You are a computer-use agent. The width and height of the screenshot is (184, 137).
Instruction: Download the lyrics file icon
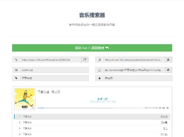[168, 70]
